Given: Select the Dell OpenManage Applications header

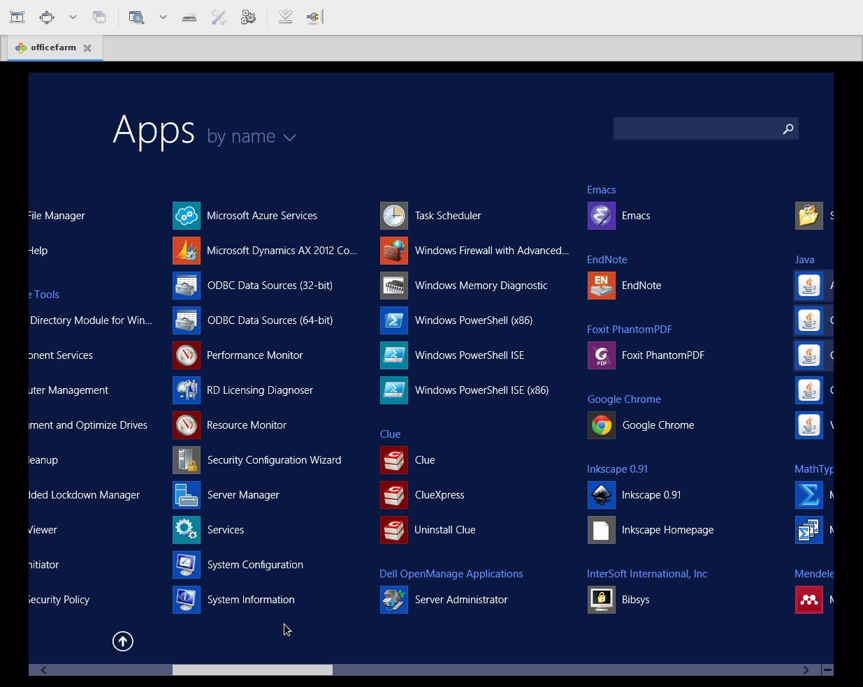Looking at the screenshot, I should 451,574.
